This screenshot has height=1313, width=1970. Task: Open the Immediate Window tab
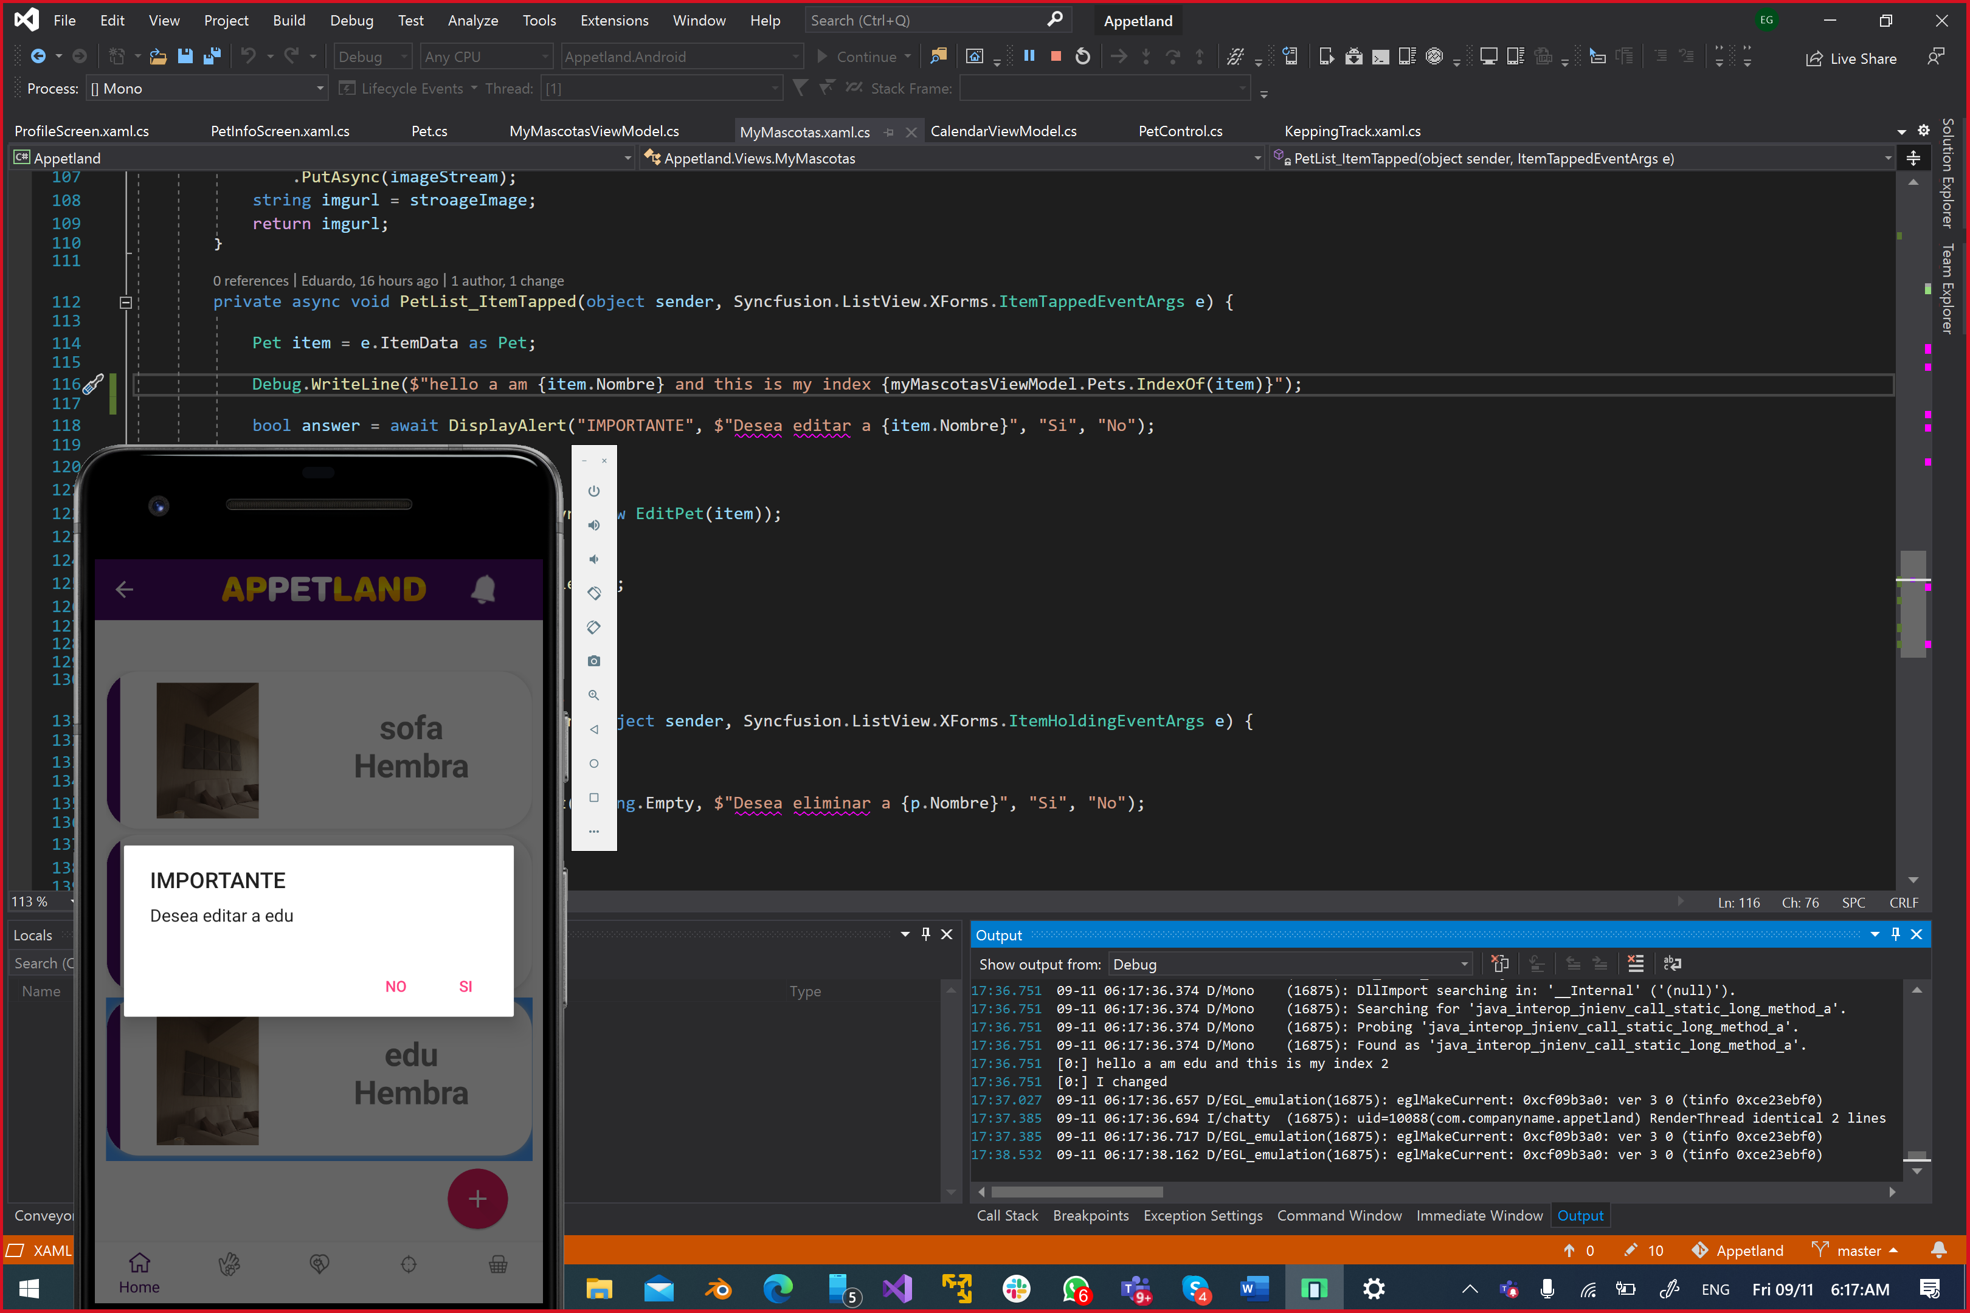(x=1478, y=1215)
